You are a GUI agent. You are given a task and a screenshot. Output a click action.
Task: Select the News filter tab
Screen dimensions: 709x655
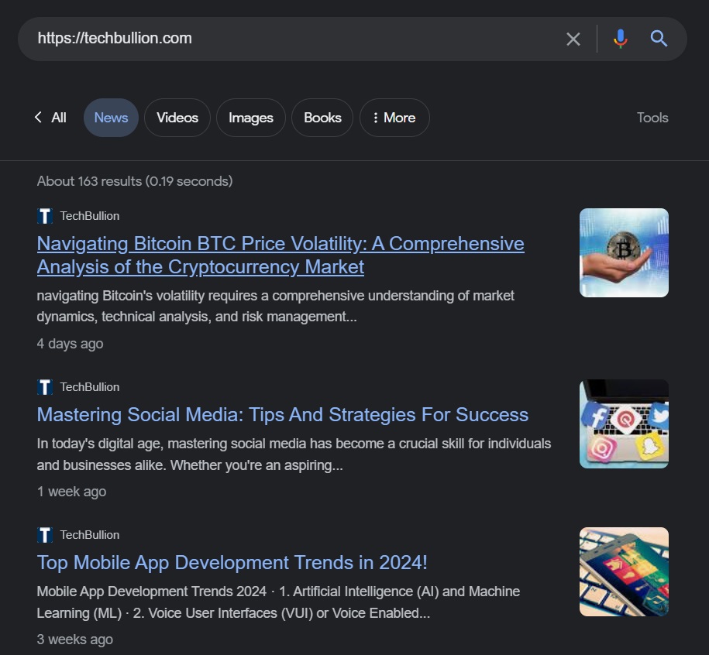[x=111, y=118]
